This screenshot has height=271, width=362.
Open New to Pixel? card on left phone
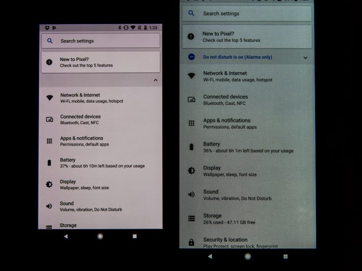point(100,62)
